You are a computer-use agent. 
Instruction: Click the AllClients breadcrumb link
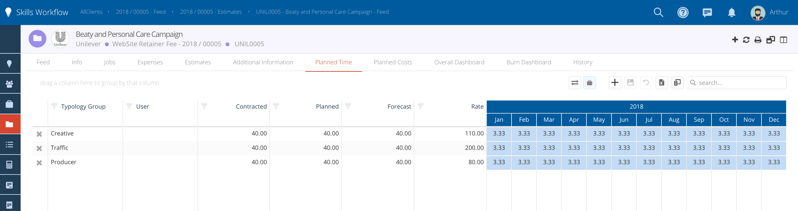point(91,12)
